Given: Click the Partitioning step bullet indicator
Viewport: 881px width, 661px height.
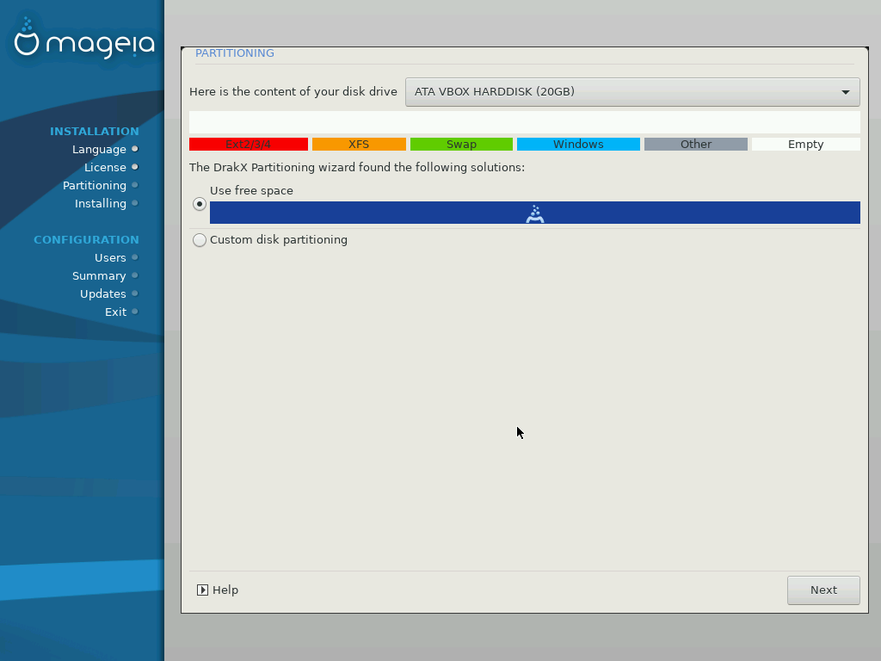Looking at the screenshot, I should pyautogui.click(x=135, y=185).
